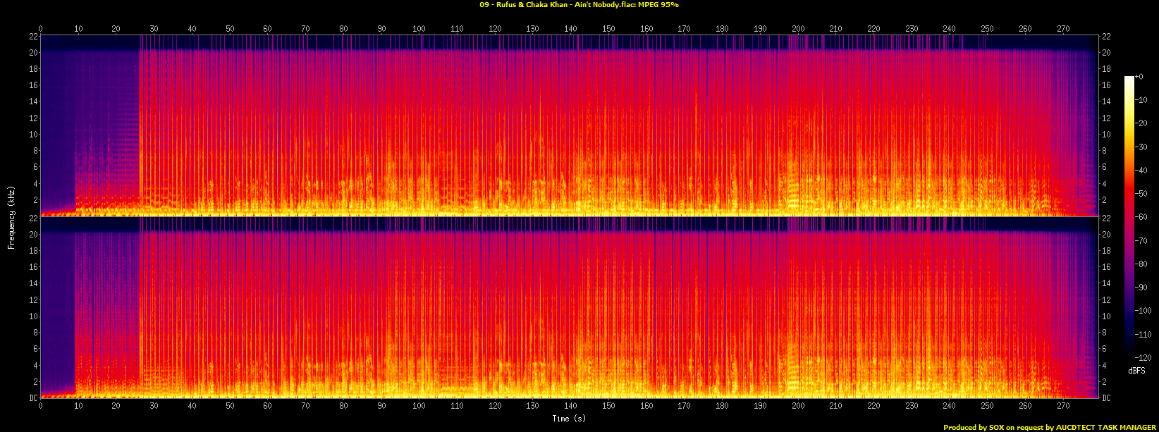Viewport: 1159px width, 432px height.
Task: Click the "150" tick on the bottom time axis
Action: point(608,405)
